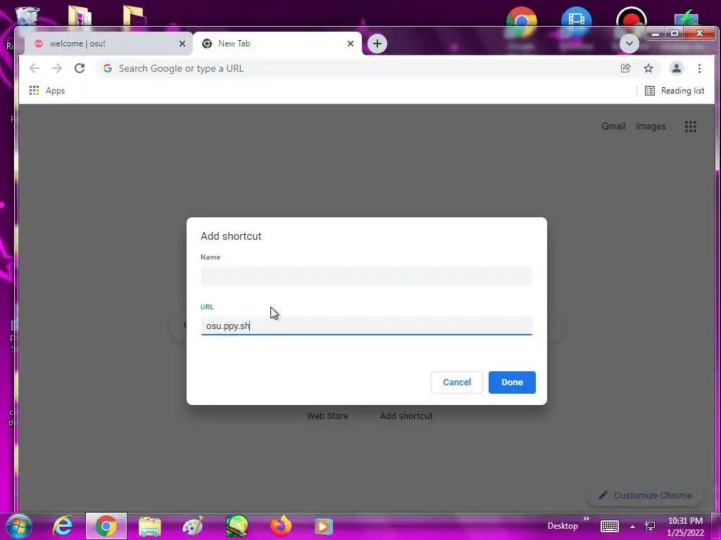Viewport: 721px width, 540px height.
Task: Open the Windows Start menu
Action: (x=18, y=526)
